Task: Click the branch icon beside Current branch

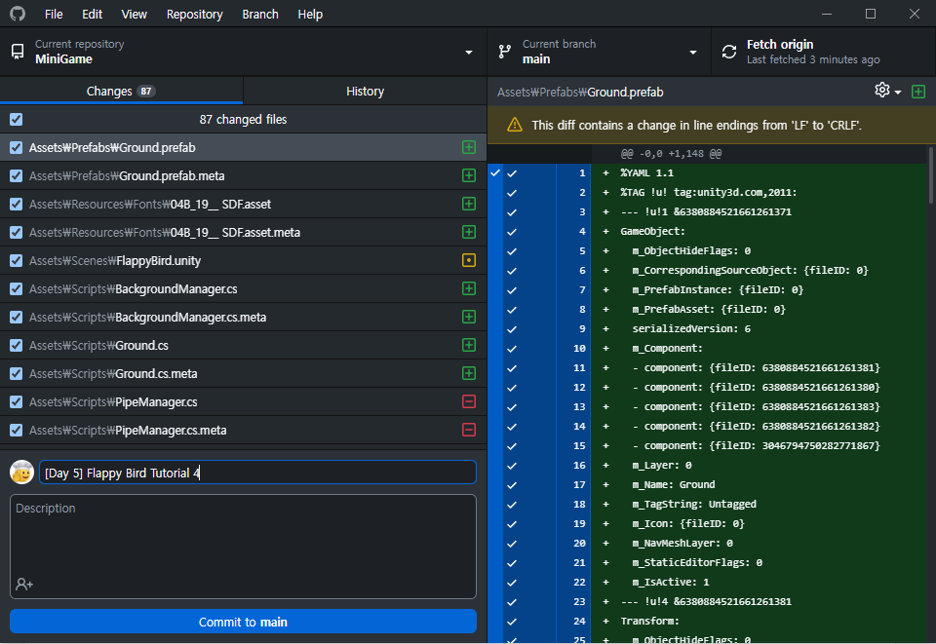Action: (x=505, y=52)
